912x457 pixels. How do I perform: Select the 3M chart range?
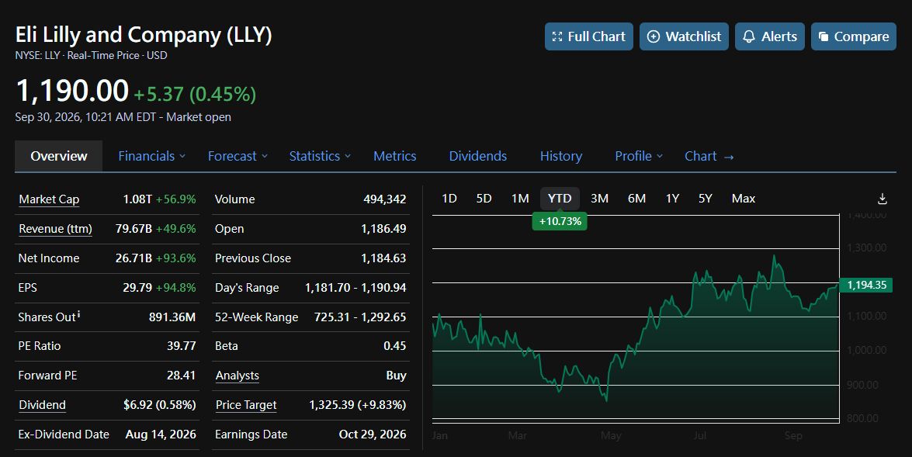600,199
